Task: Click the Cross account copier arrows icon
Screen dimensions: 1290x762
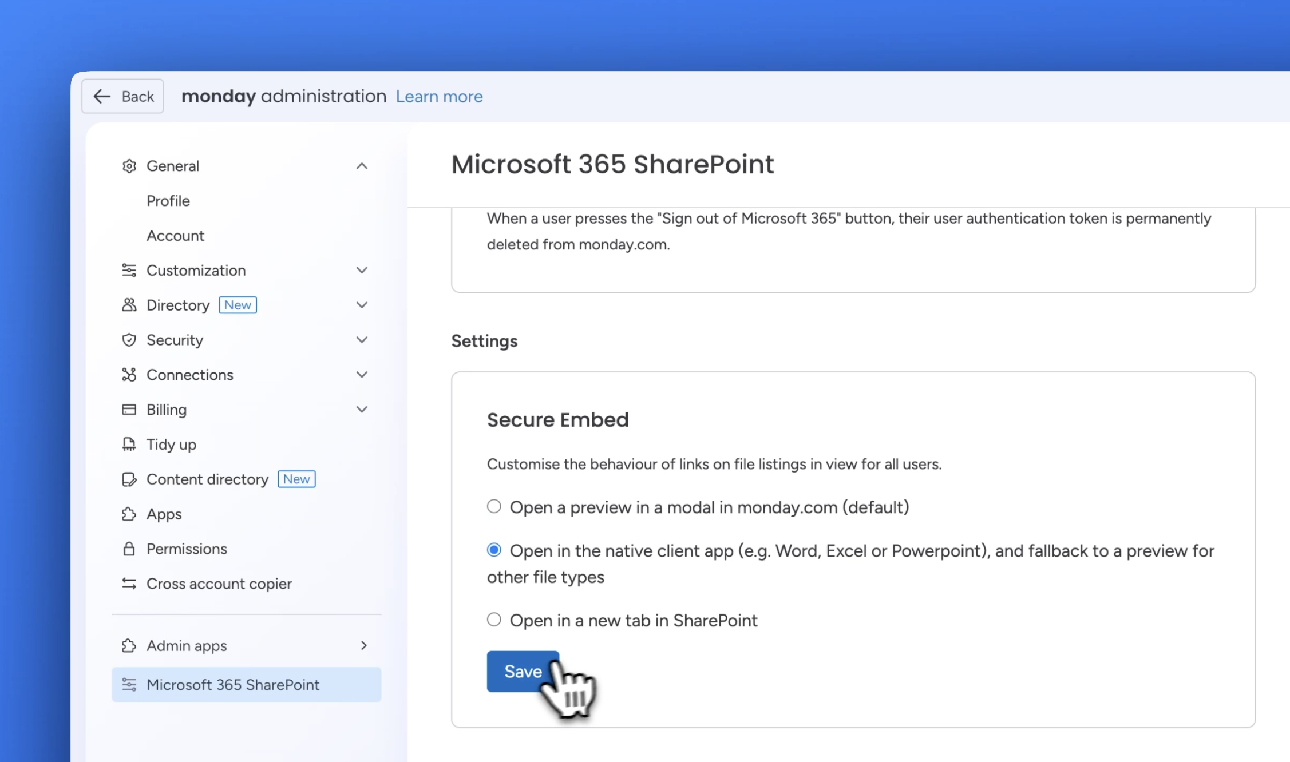Action: coord(129,584)
